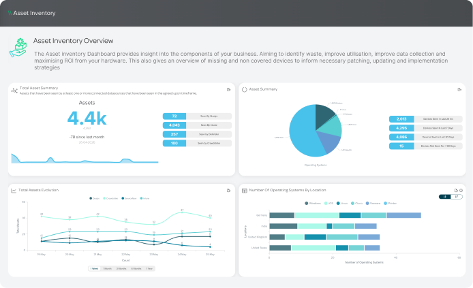Click Devices Seen In Last 30 Days stat
Screen dimensions: 473x288
pos(426,137)
